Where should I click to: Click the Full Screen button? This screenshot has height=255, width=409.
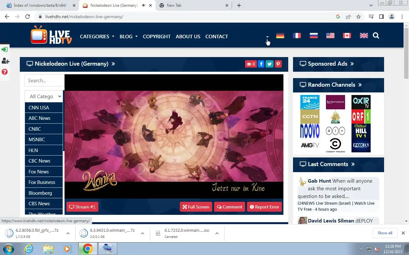point(196,207)
